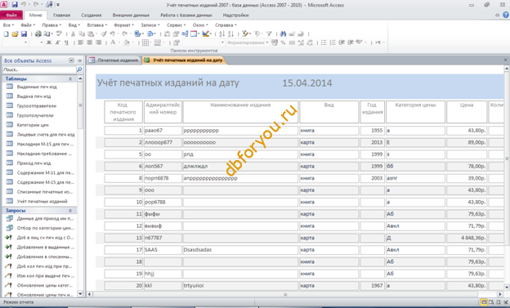Click the Find binoculars icon
510x308 pixels.
pyautogui.click(x=283, y=33)
